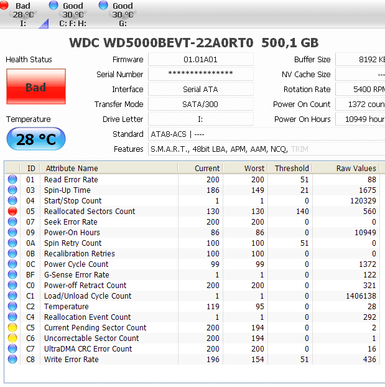Sort by the Raw Values column header

click(x=346, y=168)
